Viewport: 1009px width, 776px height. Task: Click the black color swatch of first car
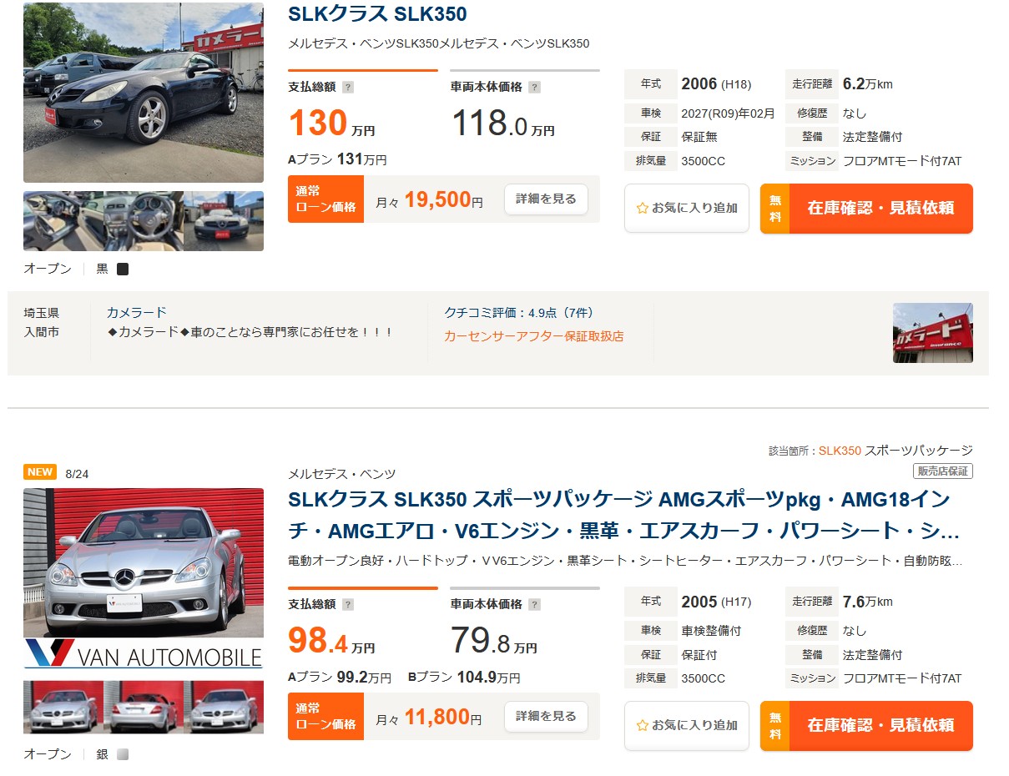(123, 269)
